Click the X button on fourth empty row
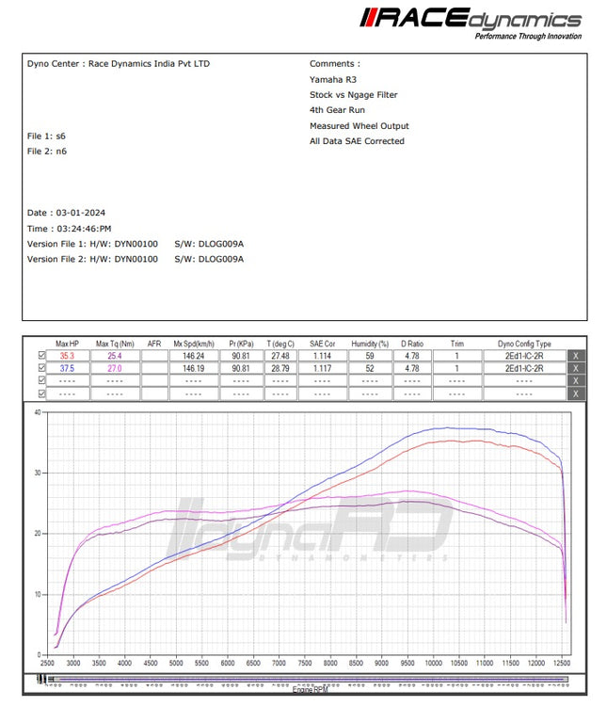 tap(576, 394)
